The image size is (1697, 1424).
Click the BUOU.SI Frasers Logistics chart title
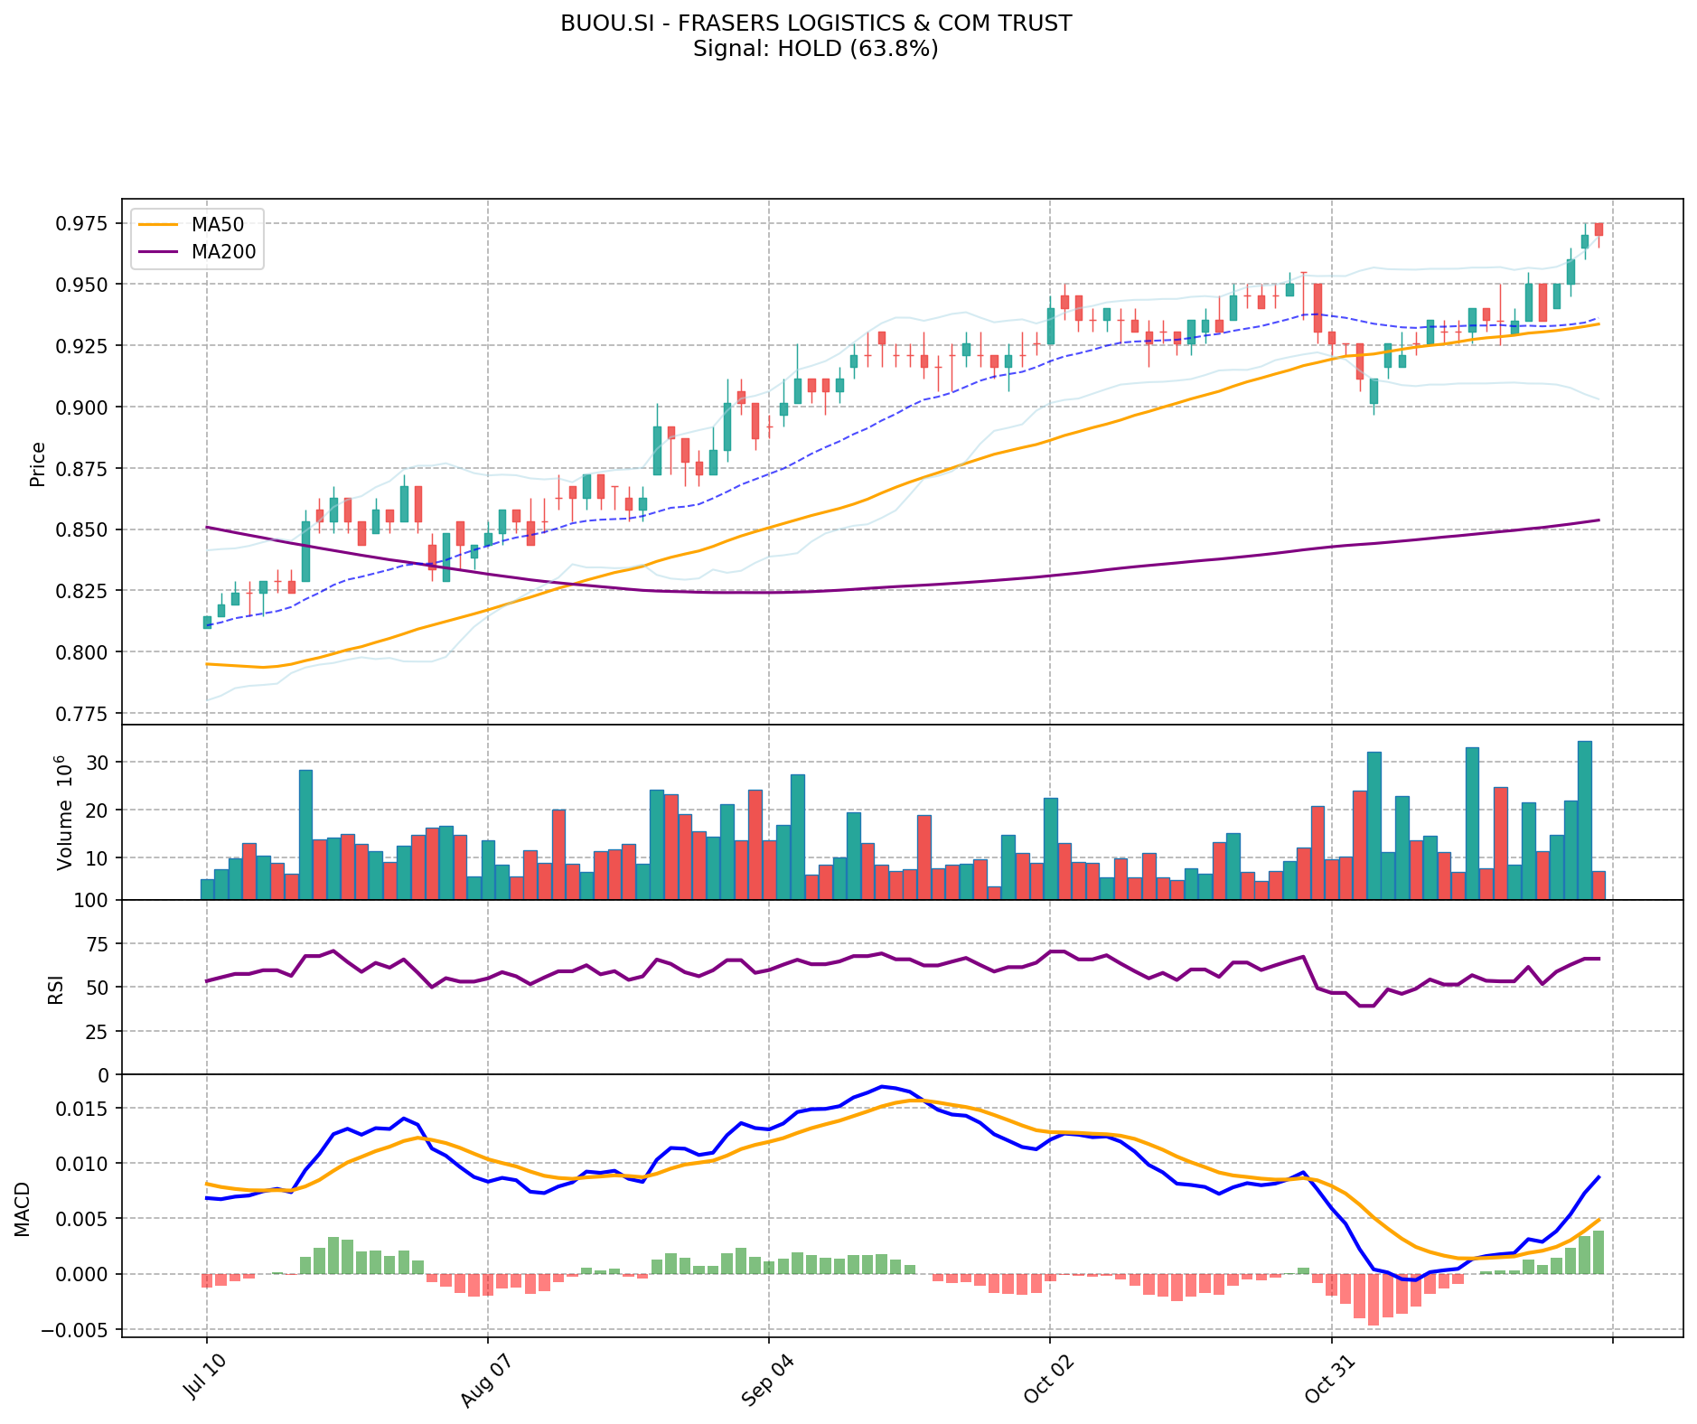click(x=815, y=23)
